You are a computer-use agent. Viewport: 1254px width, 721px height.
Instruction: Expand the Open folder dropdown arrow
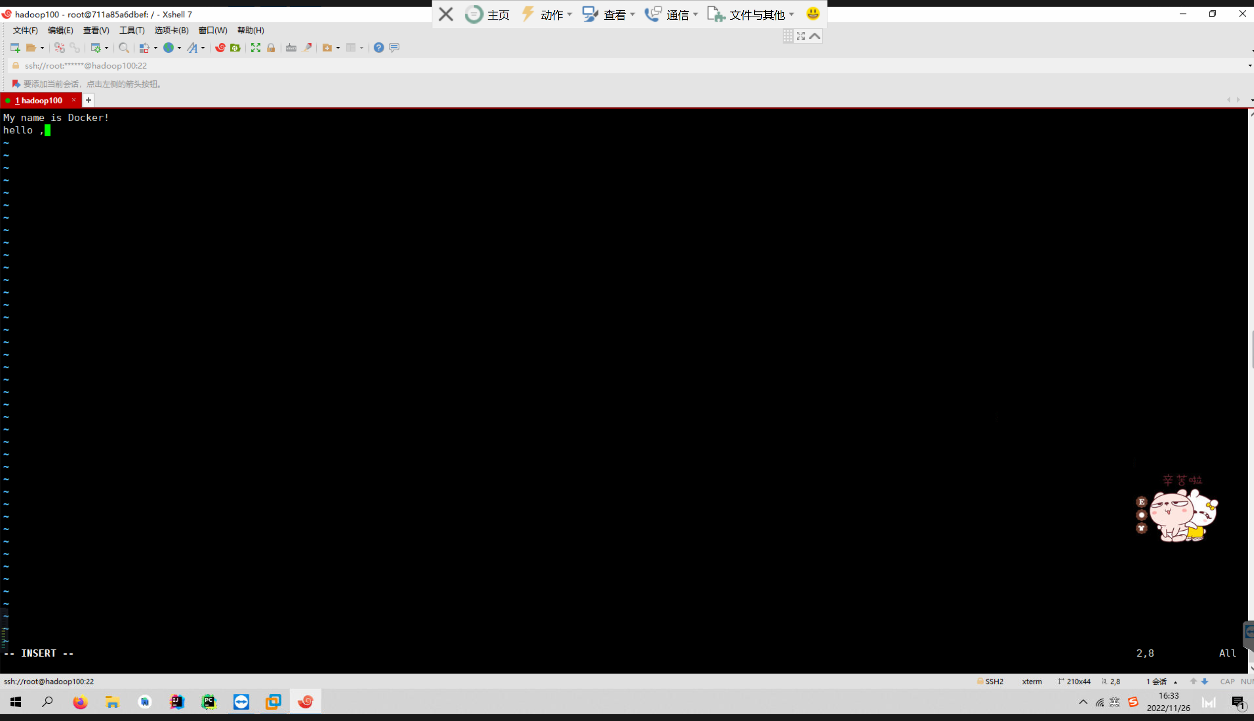(x=42, y=48)
